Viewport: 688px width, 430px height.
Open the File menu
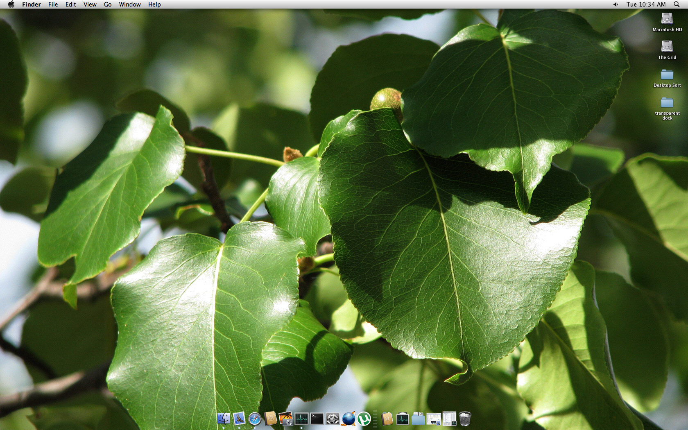(x=53, y=4)
